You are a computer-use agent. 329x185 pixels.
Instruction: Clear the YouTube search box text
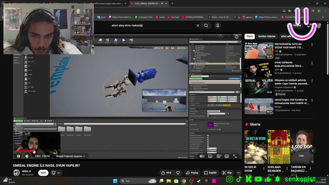198,25
